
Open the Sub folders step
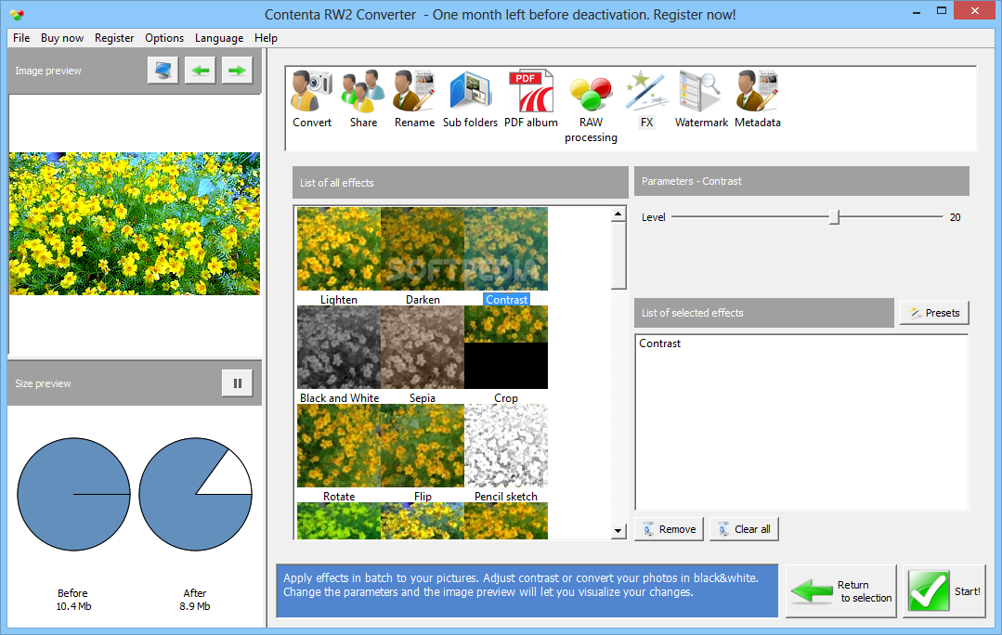pos(470,99)
